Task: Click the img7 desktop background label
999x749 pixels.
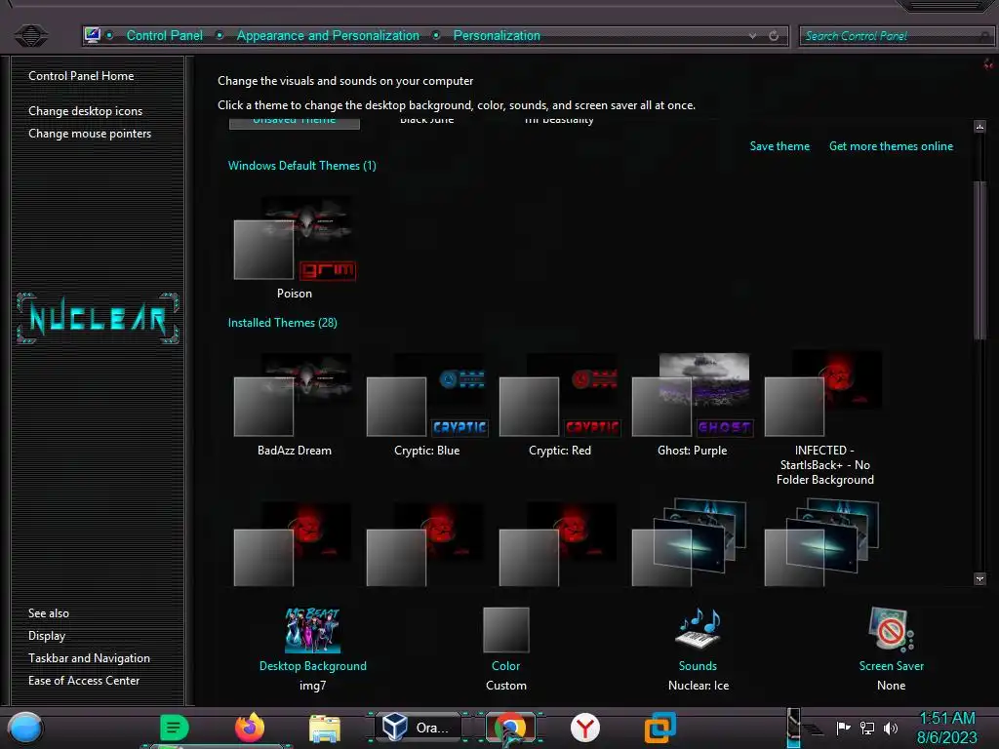Action: point(312,686)
